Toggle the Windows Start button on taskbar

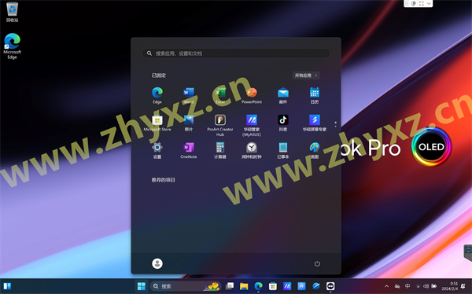click(141, 286)
